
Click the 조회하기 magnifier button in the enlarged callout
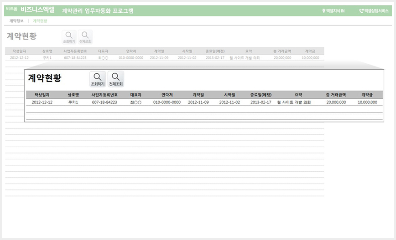pyautogui.click(x=98, y=79)
